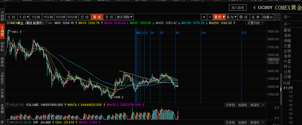Switch to 5分钟 period
The width and height of the screenshot is (302, 125).
(x=36, y=17)
